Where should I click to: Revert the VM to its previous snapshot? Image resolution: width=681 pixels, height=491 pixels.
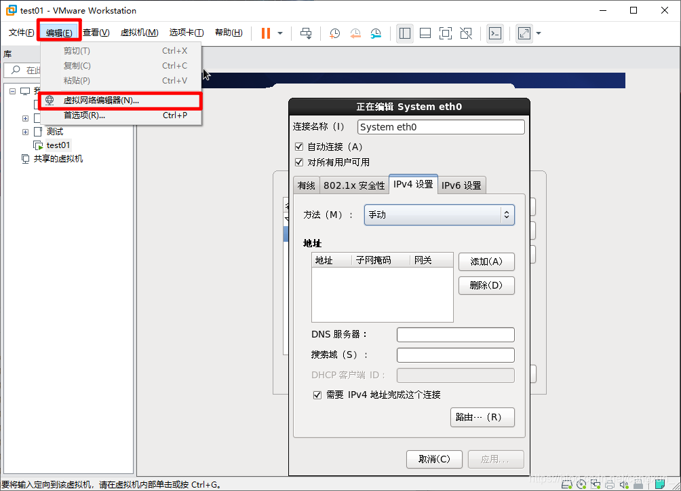coord(355,33)
